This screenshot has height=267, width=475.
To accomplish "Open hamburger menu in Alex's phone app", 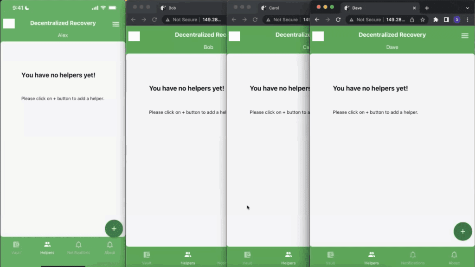I will 116,24.
